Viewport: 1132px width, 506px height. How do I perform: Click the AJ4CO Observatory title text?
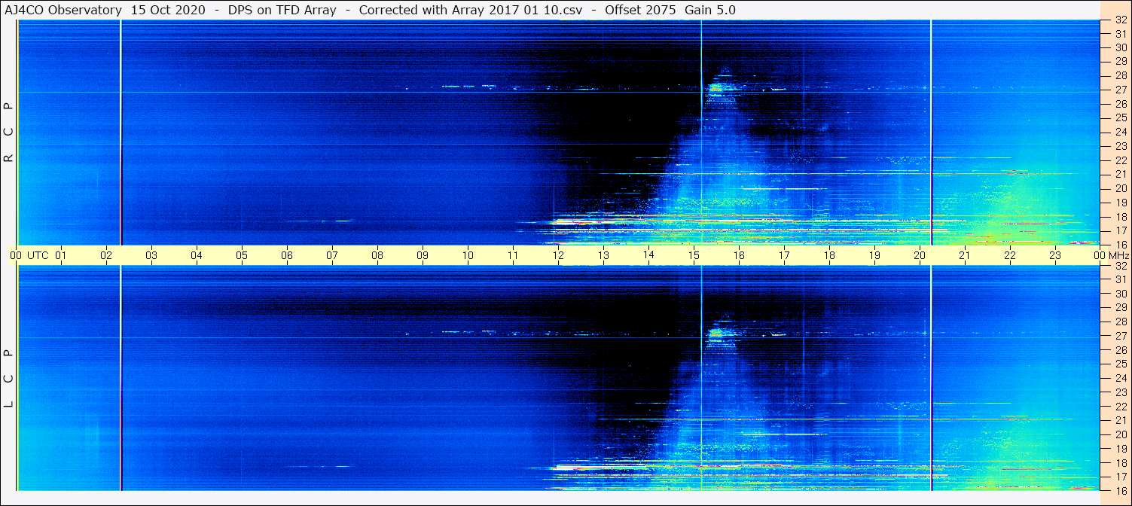click(63, 10)
